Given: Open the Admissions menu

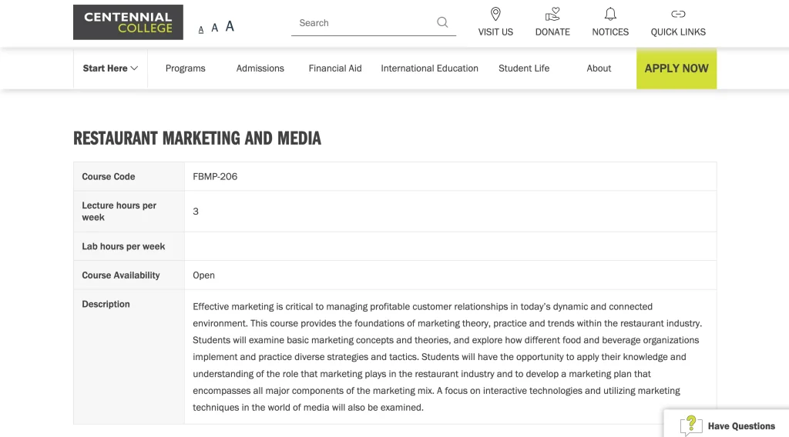Looking at the screenshot, I should (x=260, y=68).
